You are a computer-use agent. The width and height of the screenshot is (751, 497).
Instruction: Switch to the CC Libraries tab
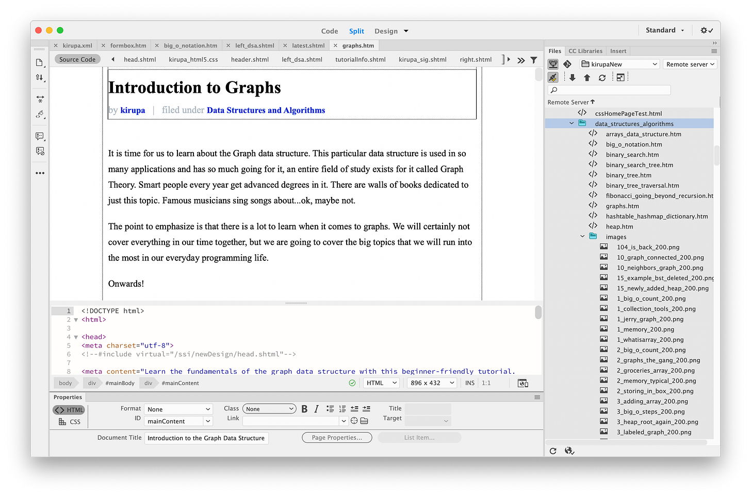coord(585,51)
